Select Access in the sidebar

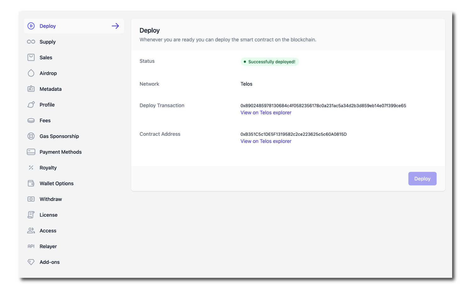(48, 231)
